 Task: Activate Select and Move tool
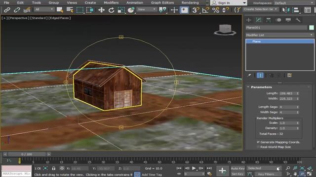[x=101, y=10]
